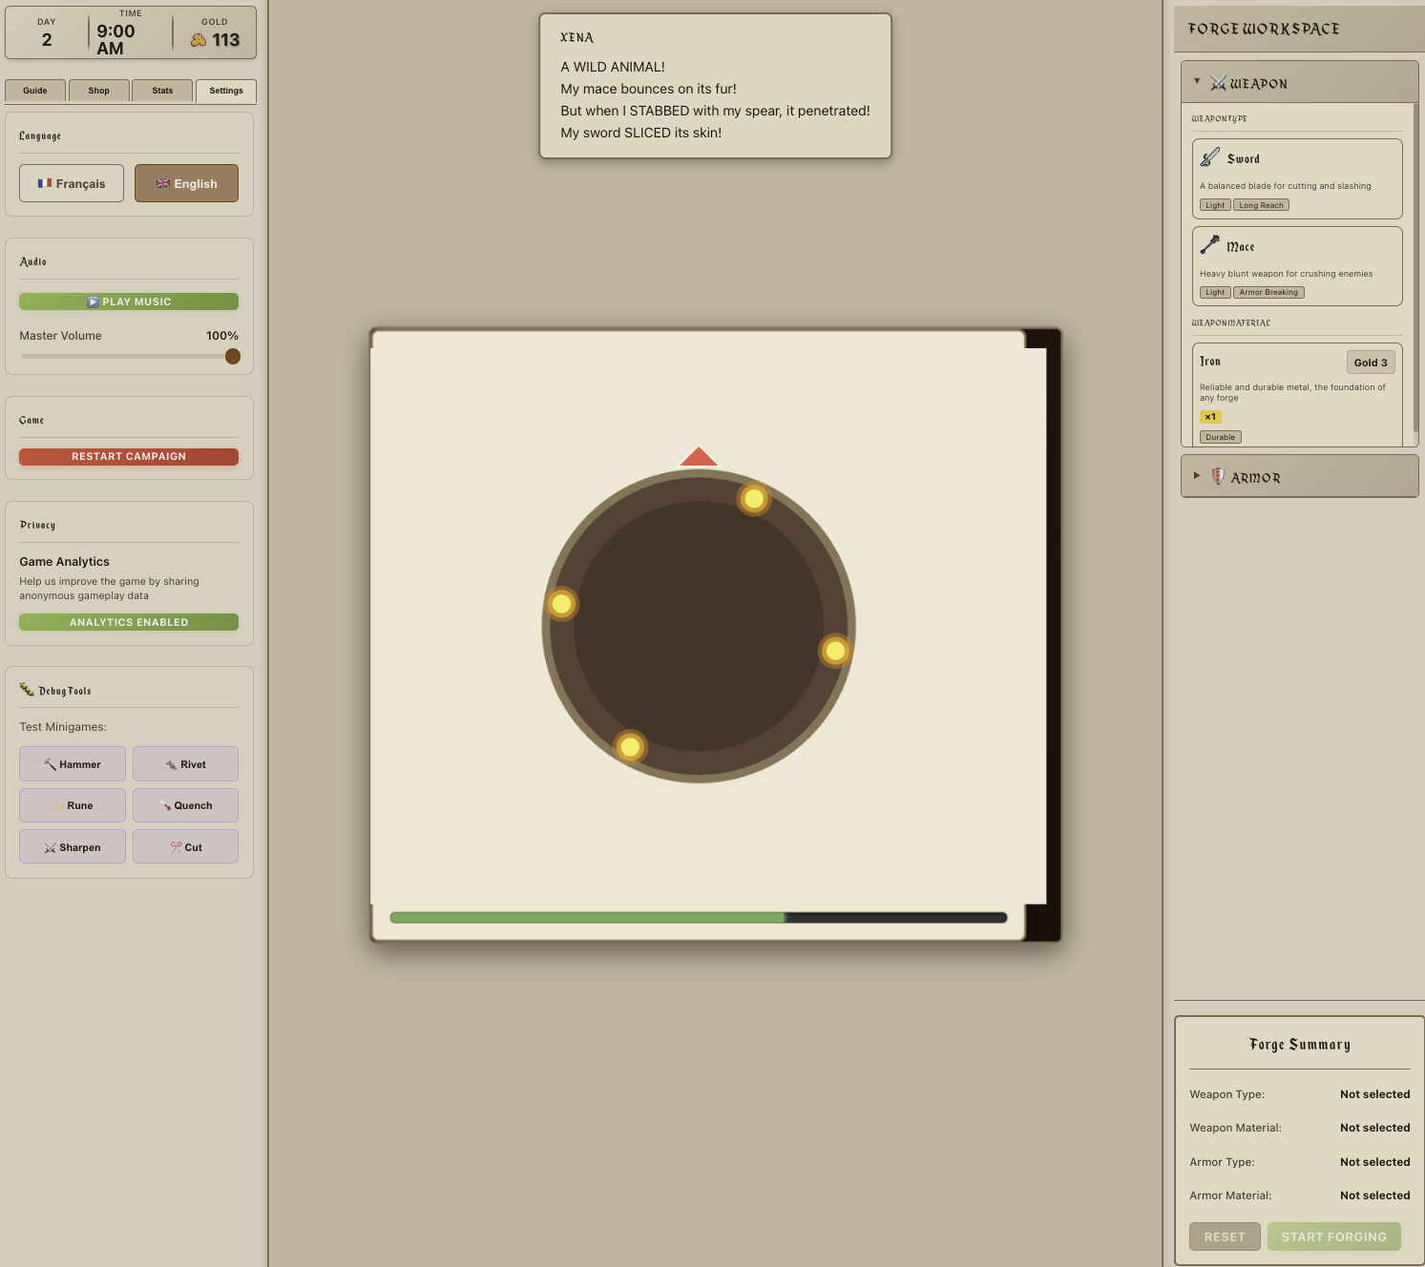1425x1267 pixels.
Task: Click the "Light" tag on the Mace card
Action: (x=1215, y=293)
